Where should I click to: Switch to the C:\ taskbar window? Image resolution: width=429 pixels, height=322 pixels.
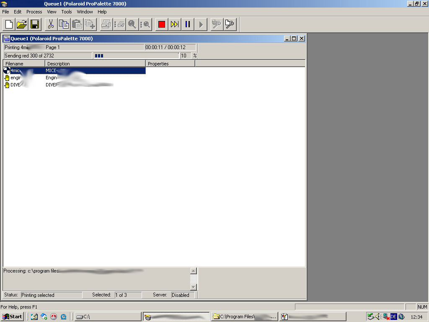108,317
